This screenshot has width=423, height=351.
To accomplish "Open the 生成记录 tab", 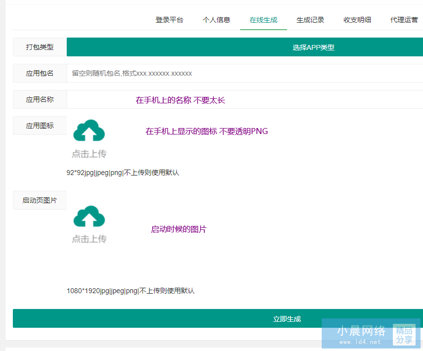I will (310, 20).
